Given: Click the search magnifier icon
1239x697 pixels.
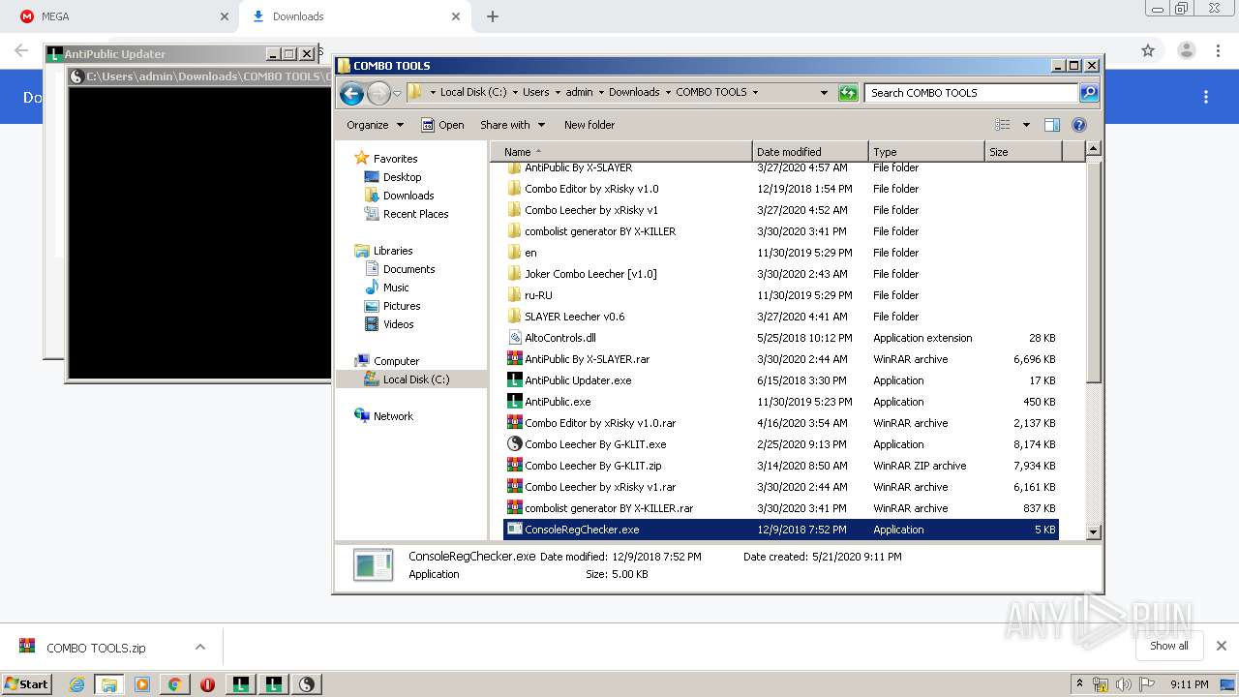Looking at the screenshot, I should click(1089, 93).
